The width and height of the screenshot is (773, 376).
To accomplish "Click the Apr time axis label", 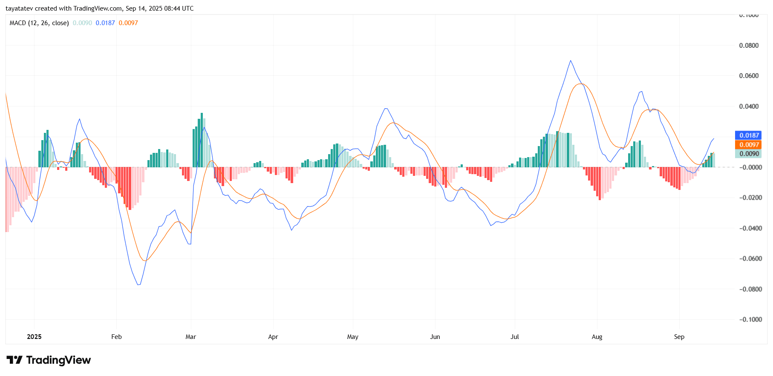I will 273,337.
